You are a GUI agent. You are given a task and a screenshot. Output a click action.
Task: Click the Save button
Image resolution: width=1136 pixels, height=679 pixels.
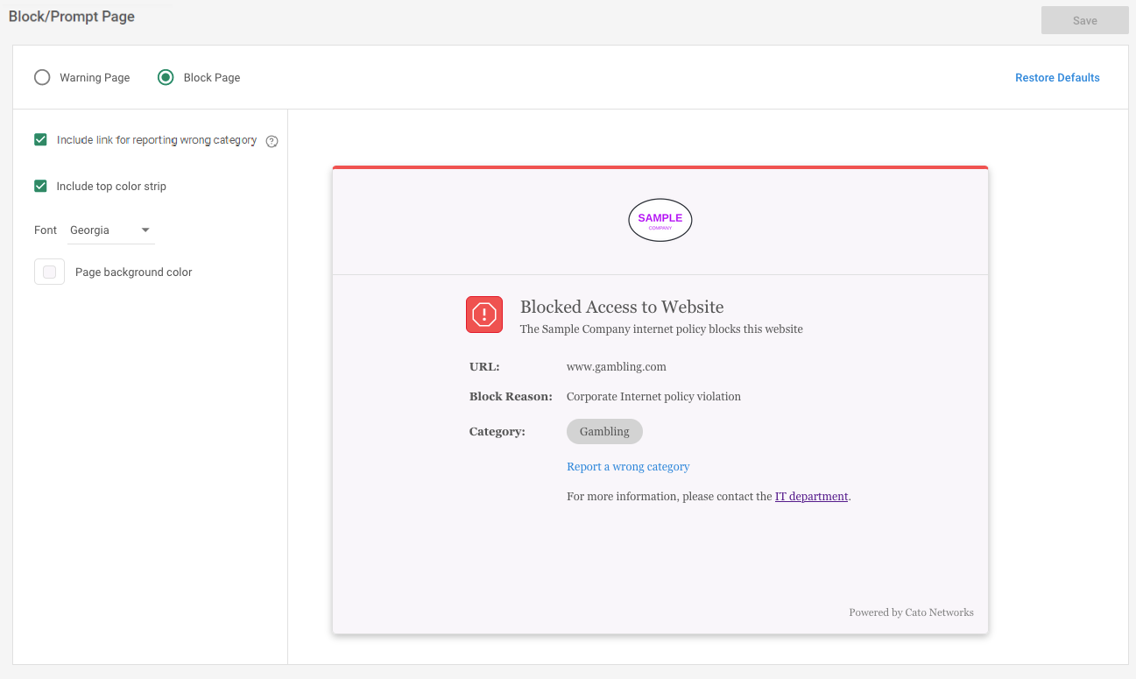click(1084, 21)
